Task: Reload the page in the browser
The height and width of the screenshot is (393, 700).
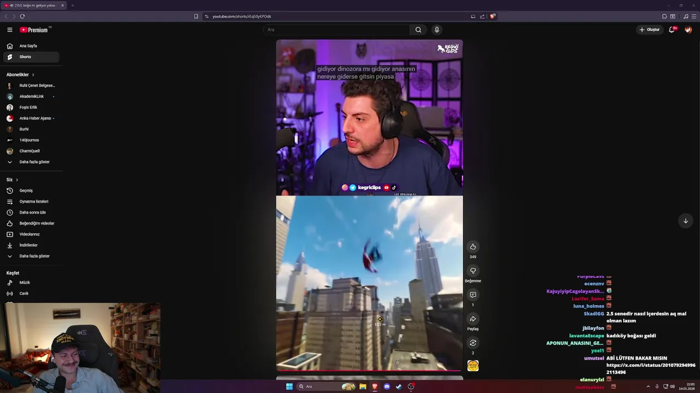Action: point(22,16)
